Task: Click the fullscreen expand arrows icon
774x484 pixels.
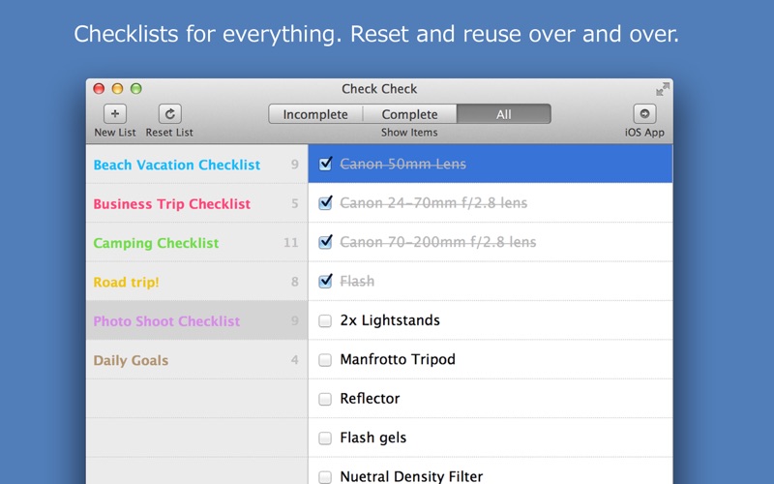Action: 663,89
